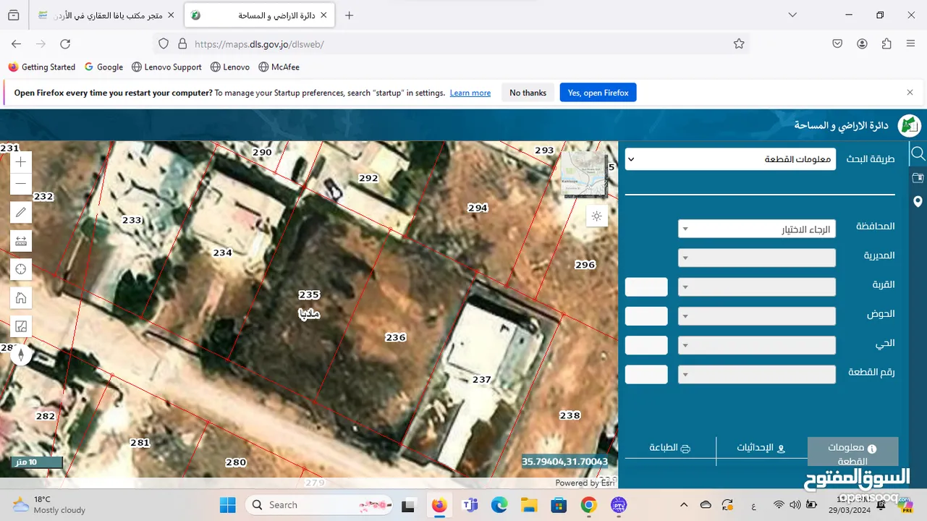Switch to the printing (الطباعة) tab
Viewport: 927px width, 521px height.
[670, 448]
